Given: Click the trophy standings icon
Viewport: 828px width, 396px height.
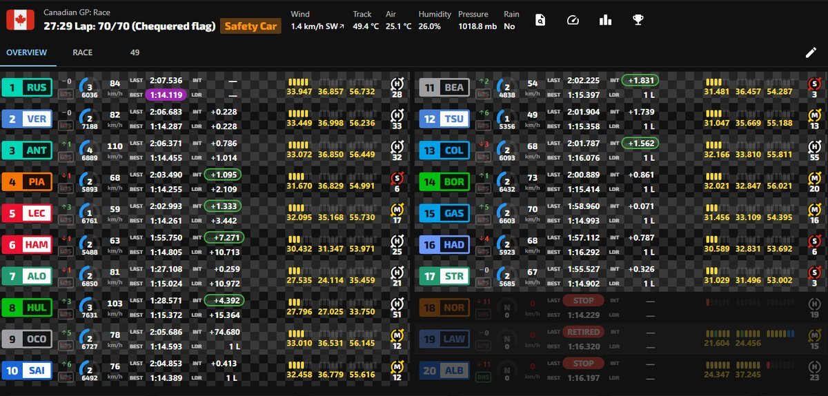Looking at the screenshot, I should tap(638, 20).
